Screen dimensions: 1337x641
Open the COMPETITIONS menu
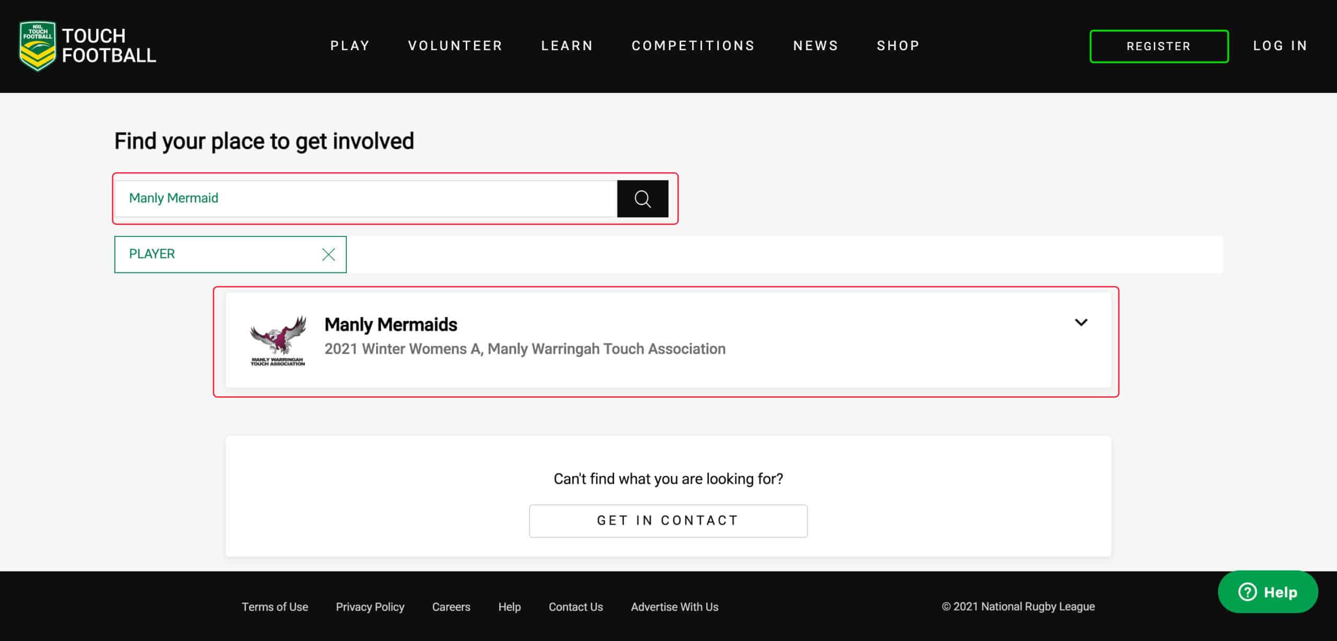693,46
